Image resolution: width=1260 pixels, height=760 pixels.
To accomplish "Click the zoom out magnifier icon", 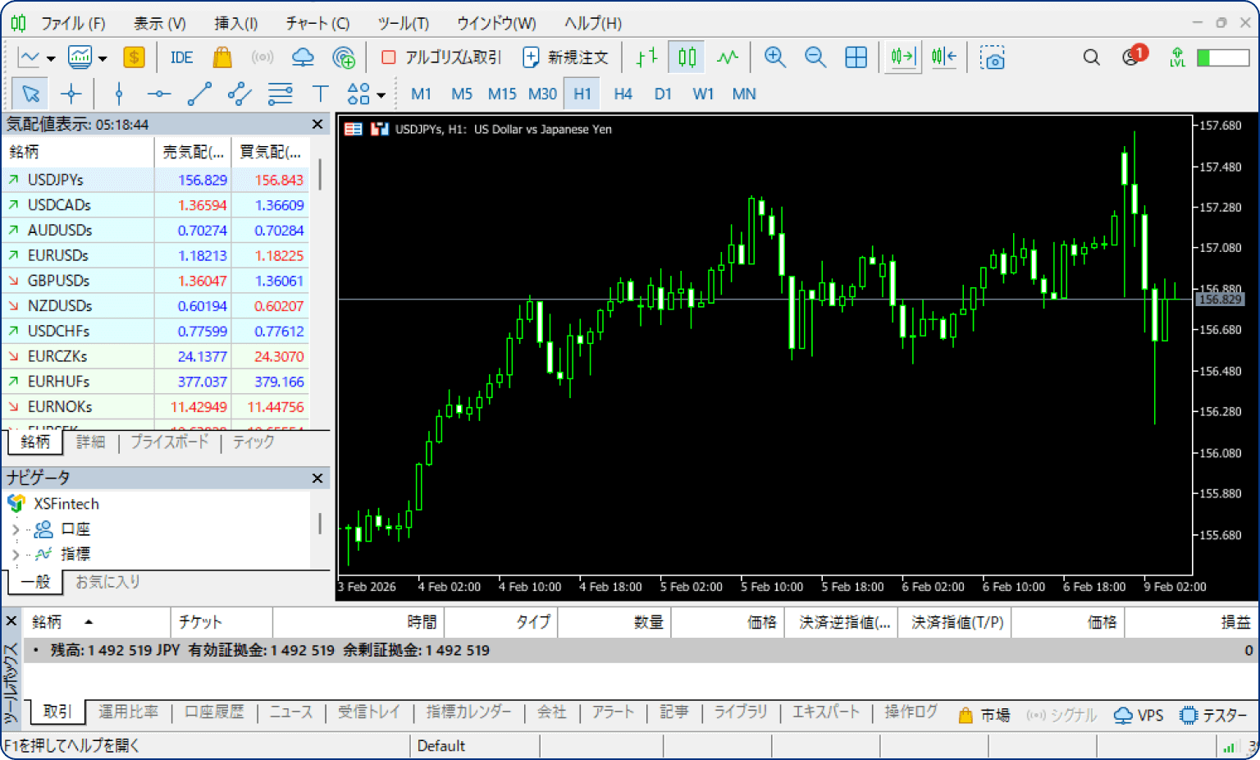I will [815, 57].
